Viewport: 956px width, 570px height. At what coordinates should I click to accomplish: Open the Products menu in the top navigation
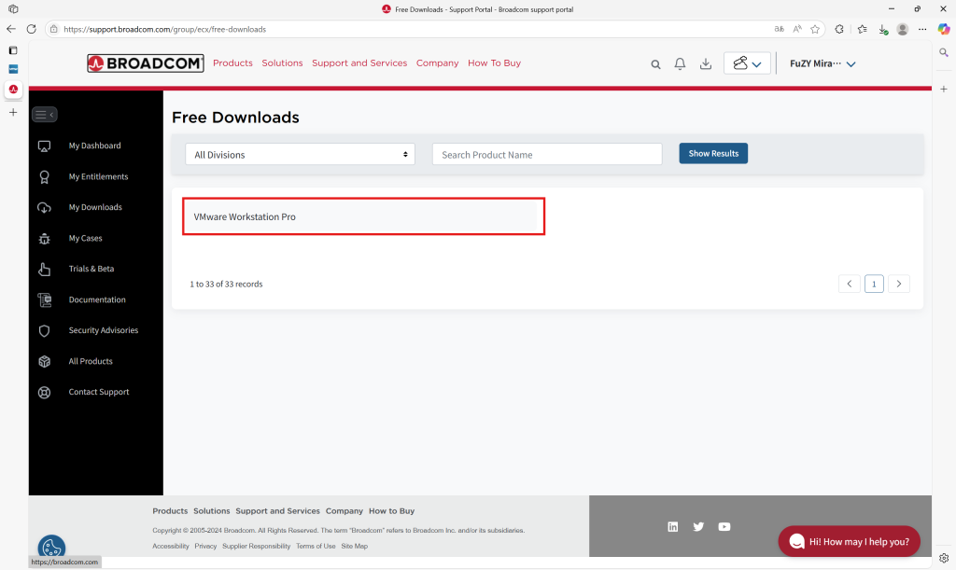tap(232, 63)
